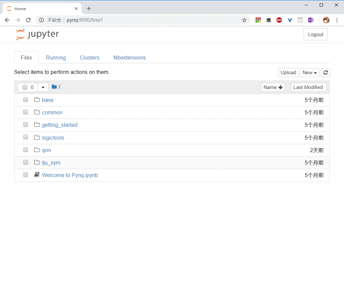This screenshot has width=344, height=290.
Task: Click the notebook icon beside Welcome to Pynq.ipynb
Action: [x=37, y=175]
